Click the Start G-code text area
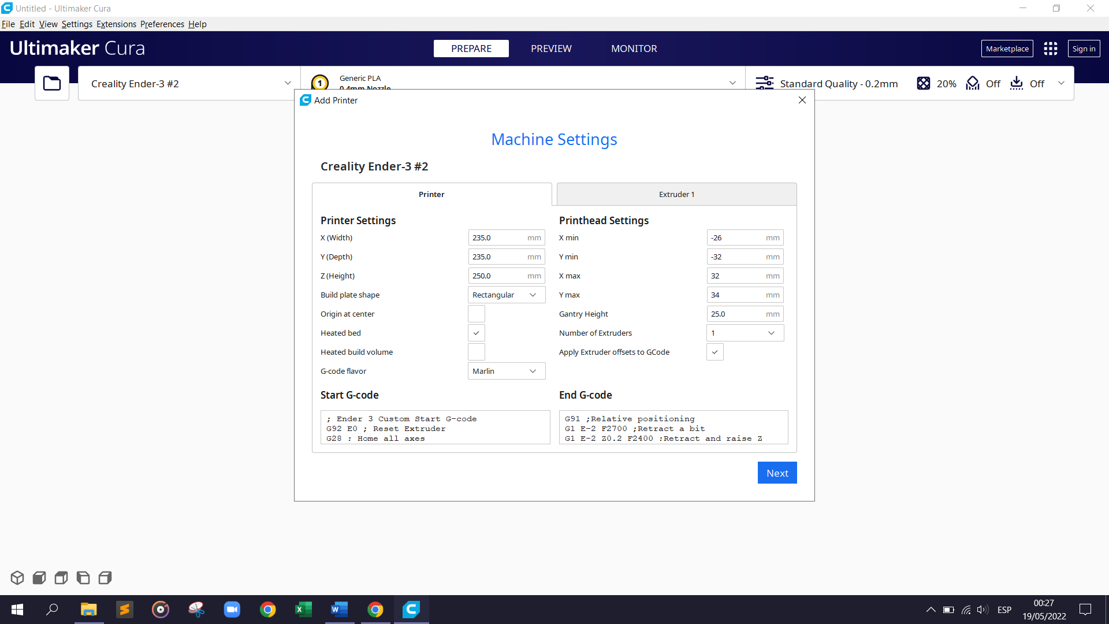The width and height of the screenshot is (1109, 624). (435, 428)
